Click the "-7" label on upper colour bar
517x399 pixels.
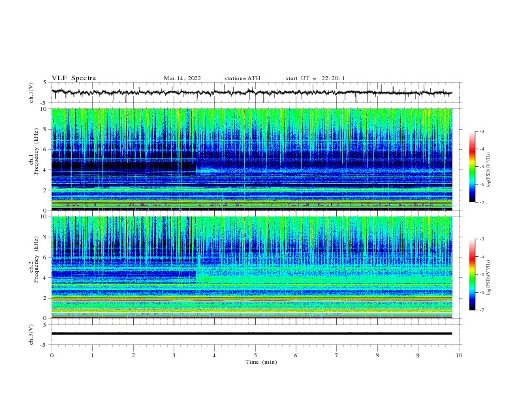pyautogui.click(x=482, y=202)
